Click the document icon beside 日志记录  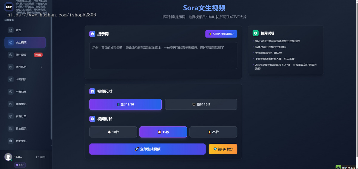11,129
